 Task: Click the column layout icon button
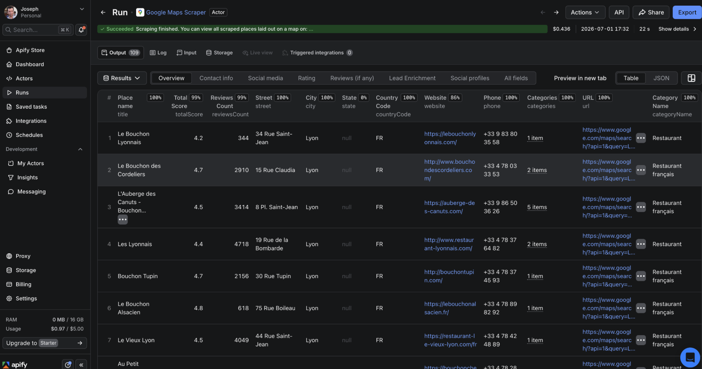pos(691,78)
